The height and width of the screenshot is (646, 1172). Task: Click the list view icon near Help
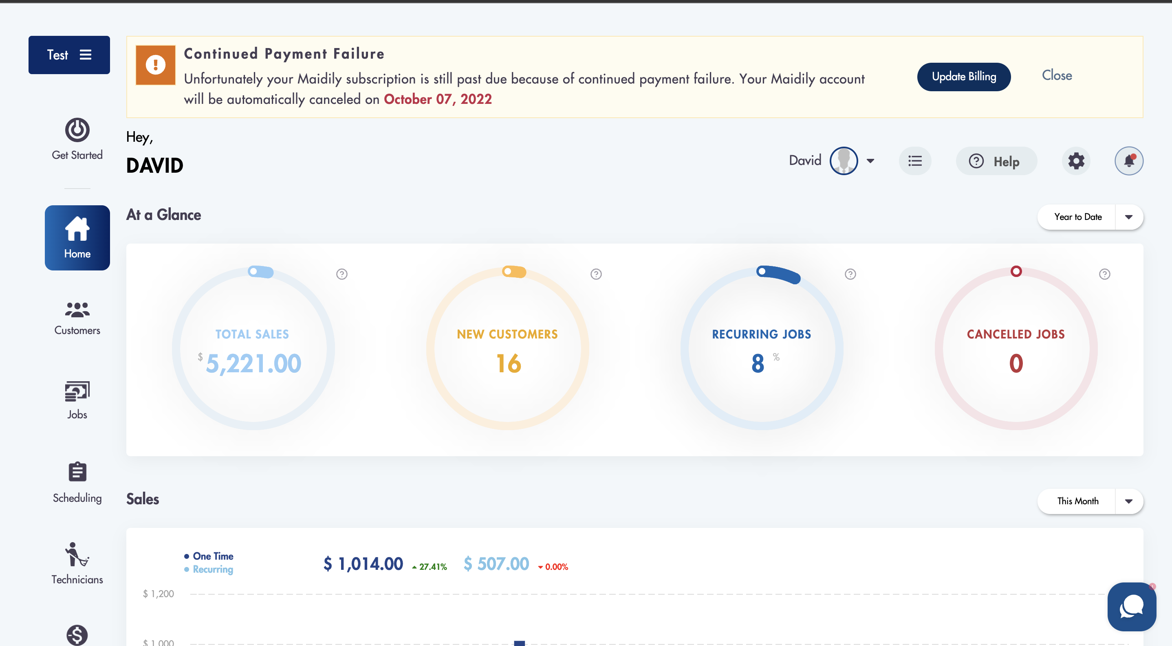tap(915, 161)
